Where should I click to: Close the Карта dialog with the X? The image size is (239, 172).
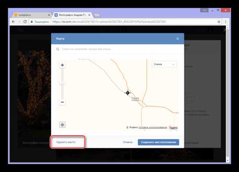178,39
